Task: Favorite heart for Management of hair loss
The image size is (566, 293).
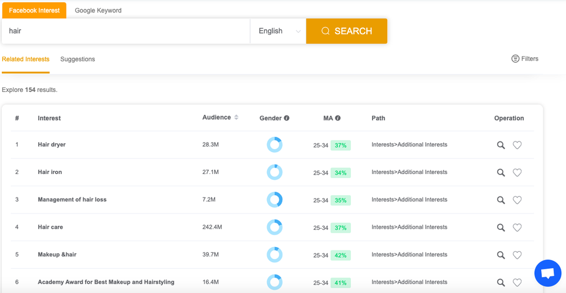Action: (517, 200)
